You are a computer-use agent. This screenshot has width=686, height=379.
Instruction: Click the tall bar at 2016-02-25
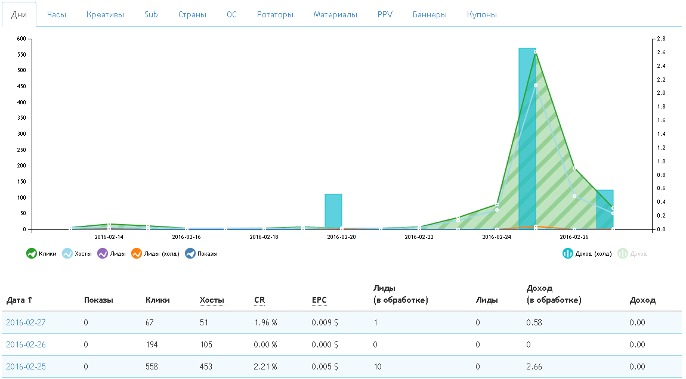pos(527,137)
